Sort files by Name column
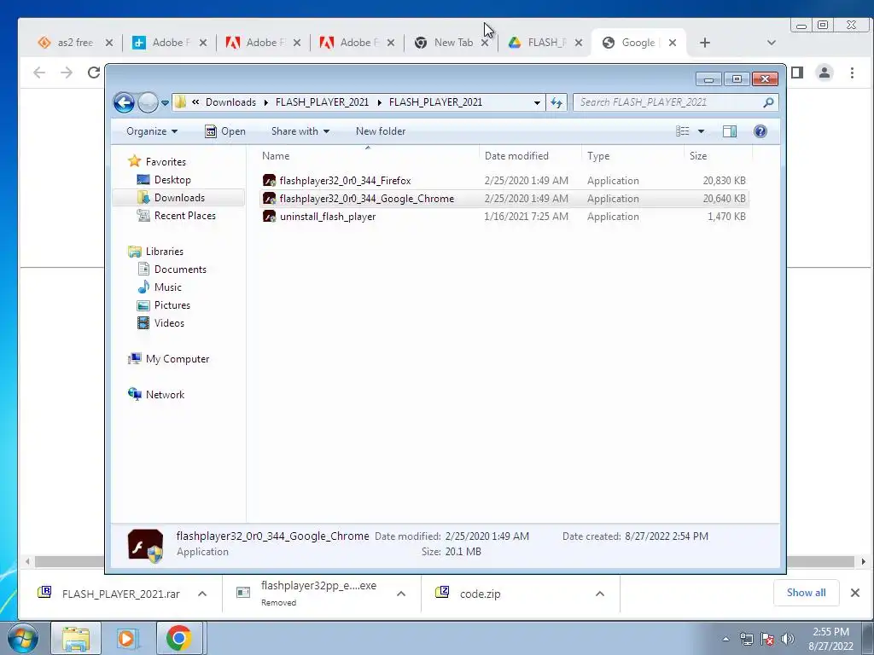Viewport: 874px width, 655px height. pyautogui.click(x=368, y=156)
